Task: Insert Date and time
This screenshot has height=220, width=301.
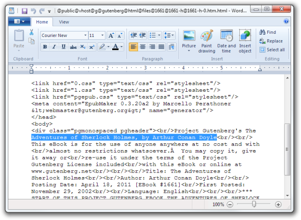Action: click(x=227, y=41)
